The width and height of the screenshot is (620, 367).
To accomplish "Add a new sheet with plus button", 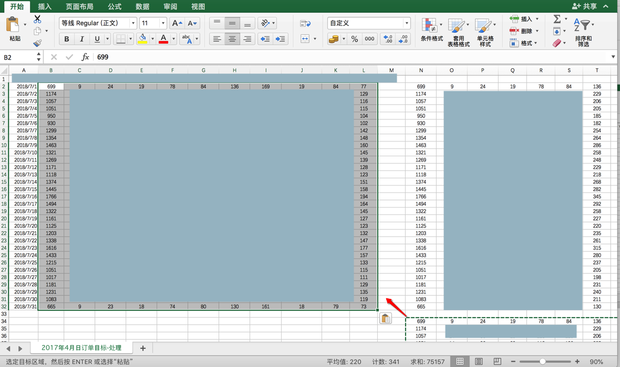I will click(x=143, y=348).
